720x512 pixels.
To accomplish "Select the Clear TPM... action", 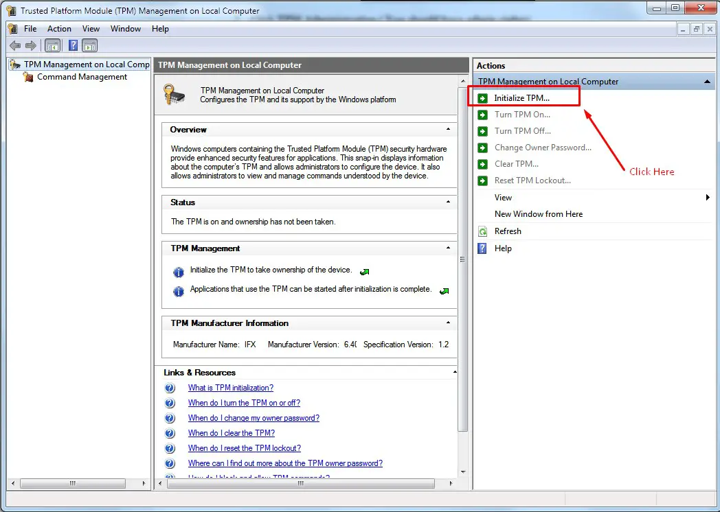I will (517, 164).
